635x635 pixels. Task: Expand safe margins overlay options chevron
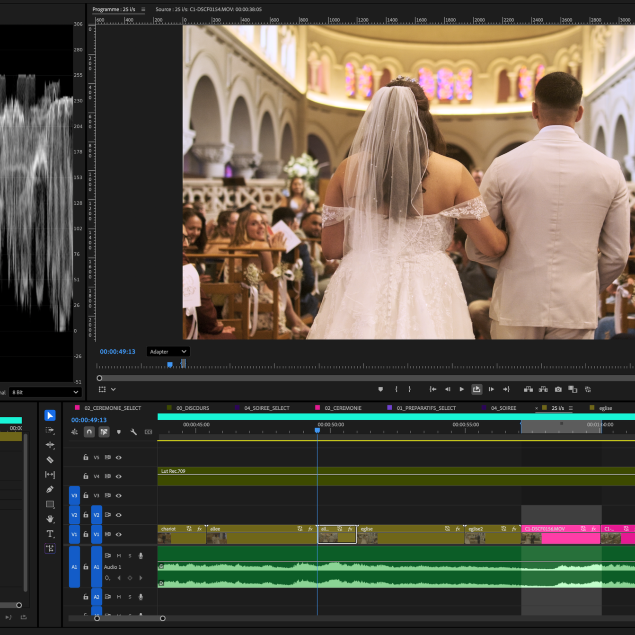(x=113, y=389)
